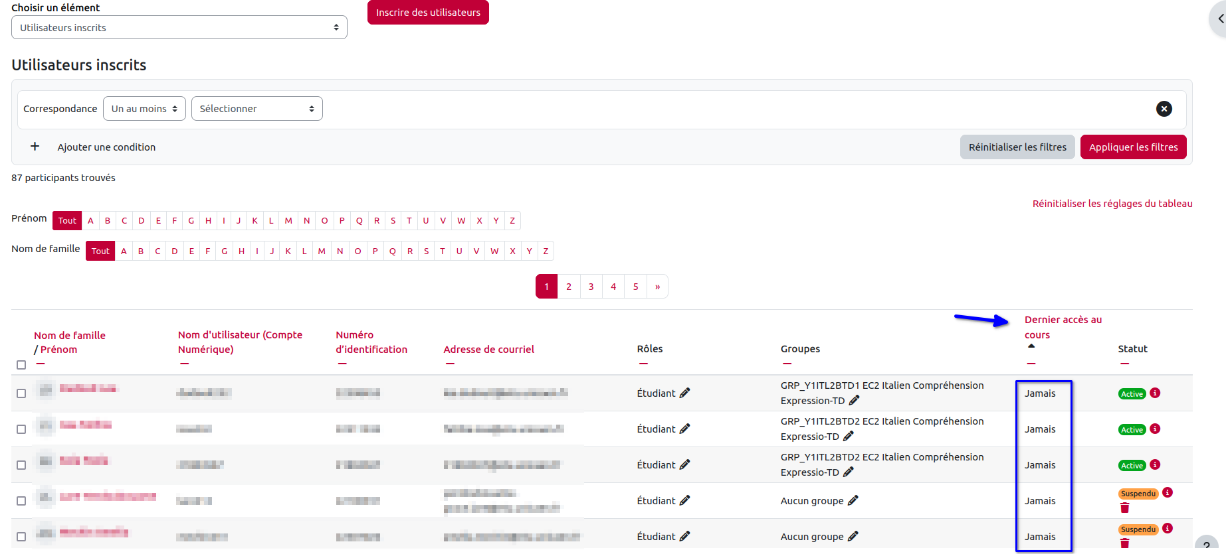Expand the Un au moins match dropdown

[144, 109]
